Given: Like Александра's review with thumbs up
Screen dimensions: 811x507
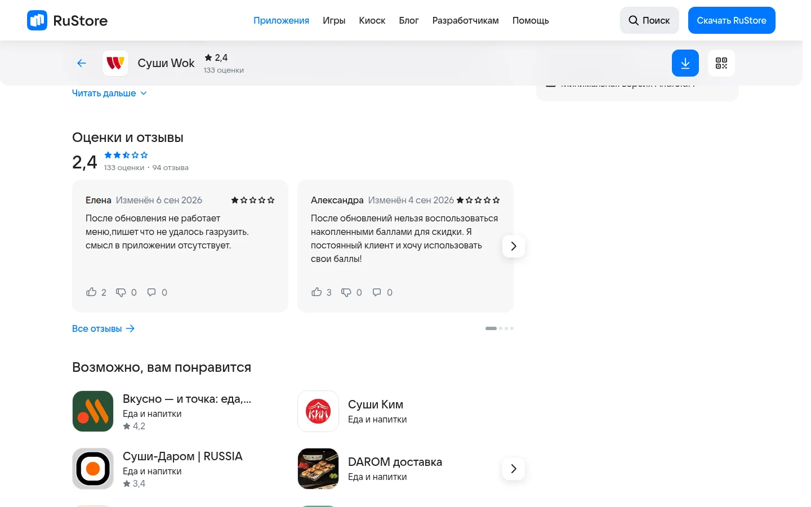Looking at the screenshot, I should pyautogui.click(x=317, y=292).
